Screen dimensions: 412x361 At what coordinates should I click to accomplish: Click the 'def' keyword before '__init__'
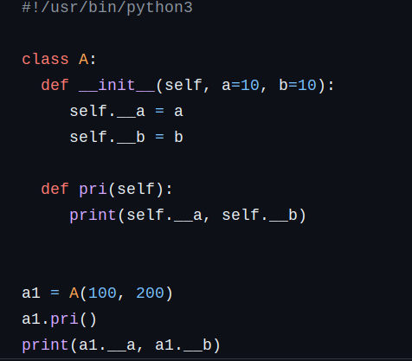[x=55, y=85]
